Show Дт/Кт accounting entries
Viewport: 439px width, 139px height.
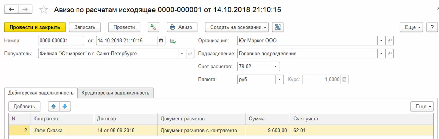[x=153, y=27]
